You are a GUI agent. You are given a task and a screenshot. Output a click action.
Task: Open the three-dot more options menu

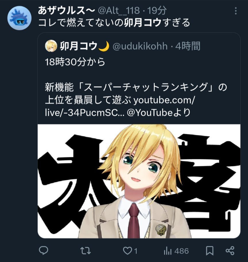pos(235,11)
